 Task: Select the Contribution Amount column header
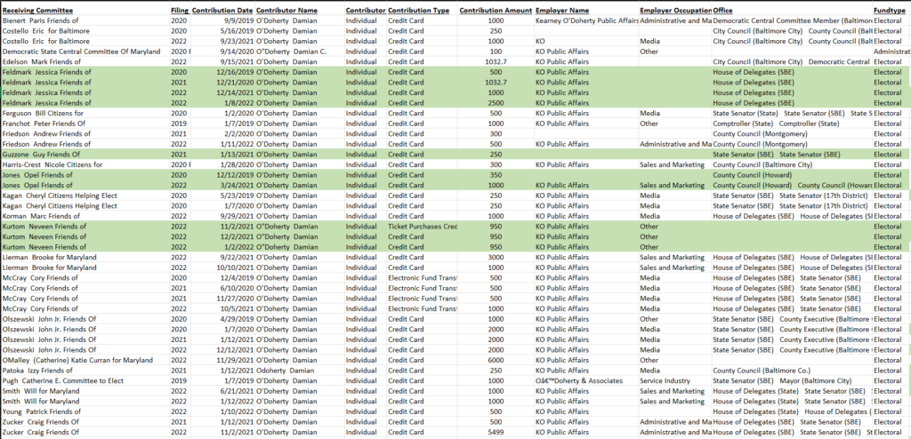pos(495,11)
